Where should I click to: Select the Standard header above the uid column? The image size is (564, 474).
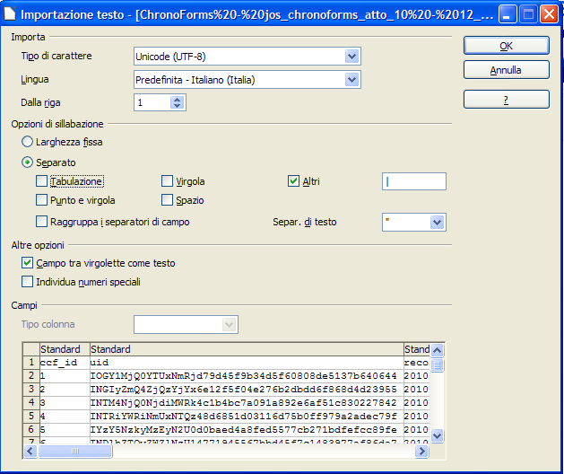click(247, 349)
